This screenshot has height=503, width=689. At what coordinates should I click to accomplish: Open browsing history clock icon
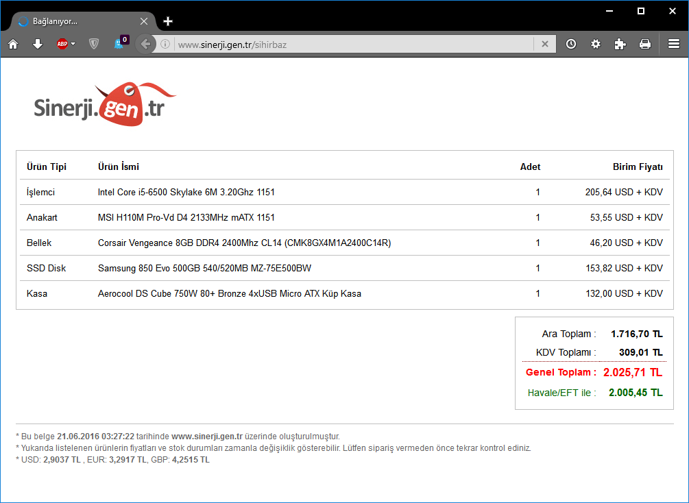click(x=571, y=44)
